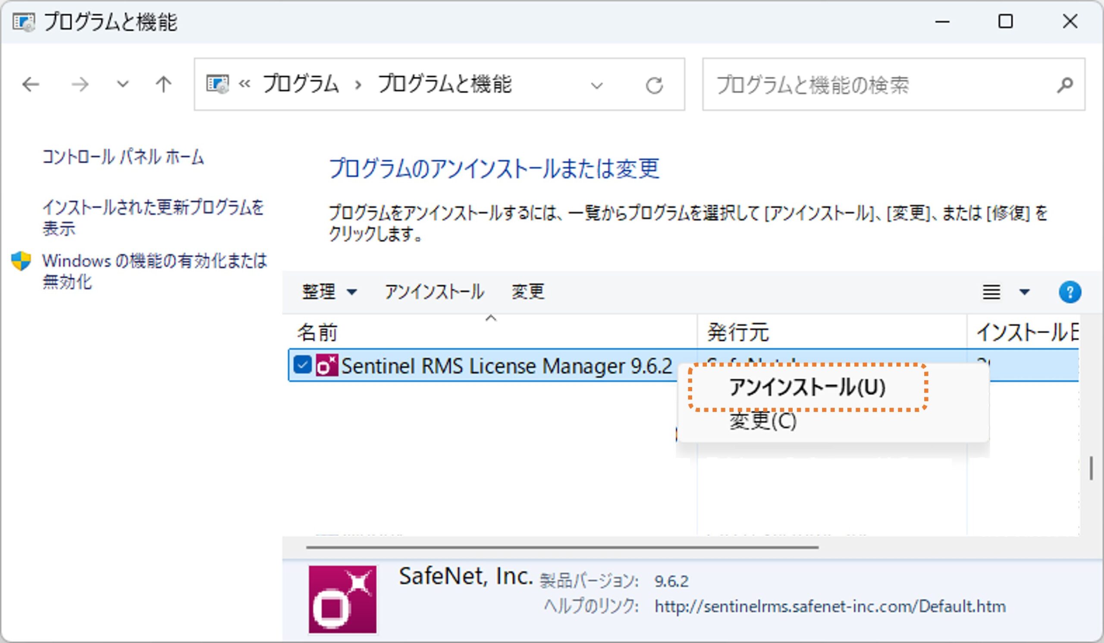Choose アンインストール(U) from context menu

[807, 387]
